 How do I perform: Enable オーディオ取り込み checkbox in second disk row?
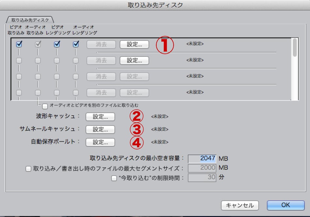point(38,60)
